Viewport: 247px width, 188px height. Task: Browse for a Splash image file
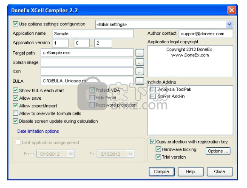140,62
